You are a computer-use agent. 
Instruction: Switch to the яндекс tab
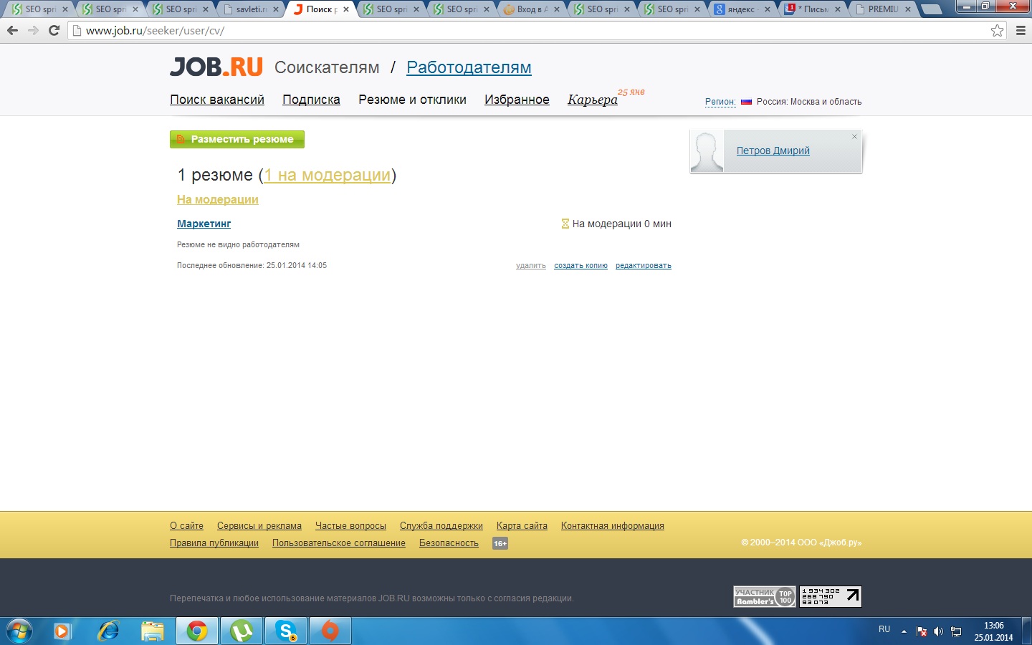click(741, 9)
